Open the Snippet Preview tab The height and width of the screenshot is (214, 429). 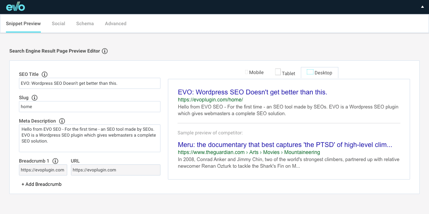tap(23, 23)
